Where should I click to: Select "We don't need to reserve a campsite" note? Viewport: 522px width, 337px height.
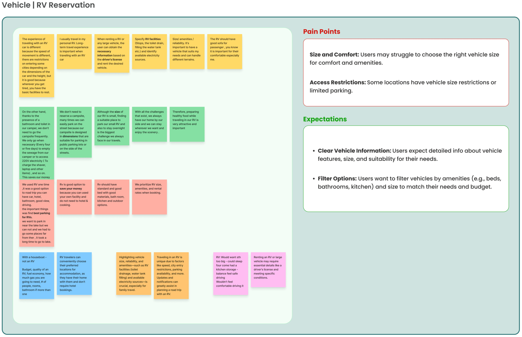point(74,132)
